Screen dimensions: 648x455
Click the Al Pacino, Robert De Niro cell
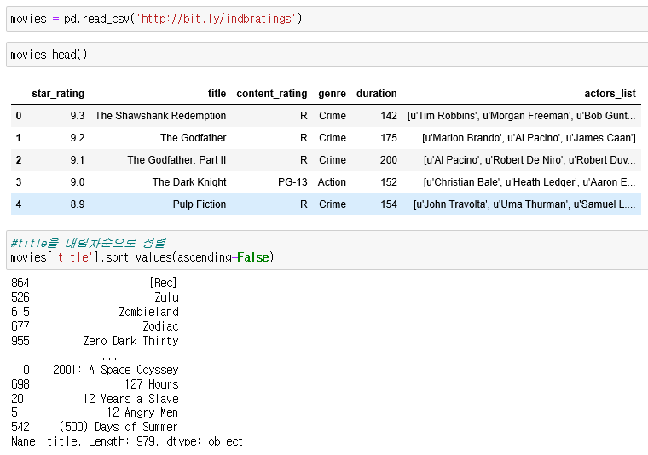(529, 160)
